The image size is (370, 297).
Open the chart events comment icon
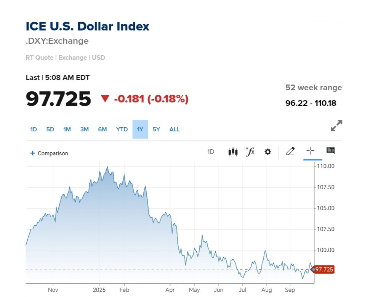pyautogui.click(x=330, y=151)
